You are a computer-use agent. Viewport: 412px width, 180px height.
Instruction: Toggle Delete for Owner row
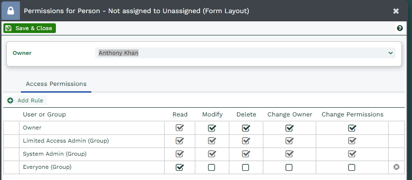click(x=246, y=128)
